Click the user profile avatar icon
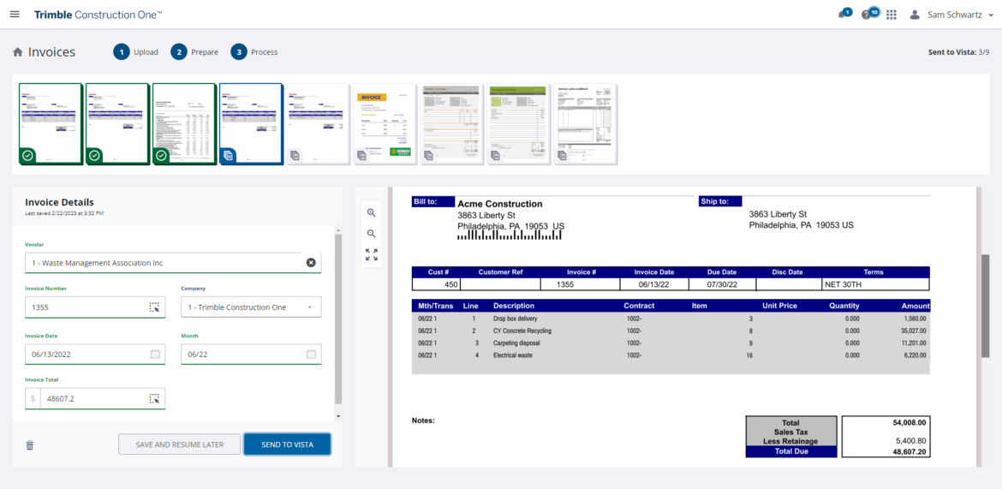The height and width of the screenshot is (489, 1002). click(x=915, y=14)
